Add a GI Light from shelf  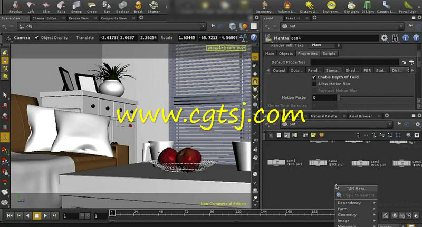(368, 7)
